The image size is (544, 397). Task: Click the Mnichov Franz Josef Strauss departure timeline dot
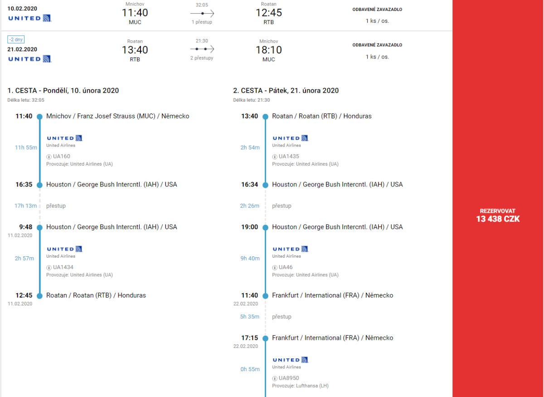(x=39, y=116)
